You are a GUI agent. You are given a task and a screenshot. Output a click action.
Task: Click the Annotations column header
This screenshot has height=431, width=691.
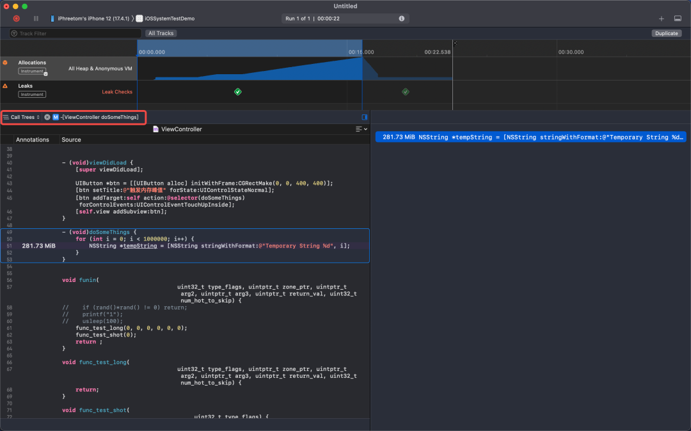click(x=33, y=139)
